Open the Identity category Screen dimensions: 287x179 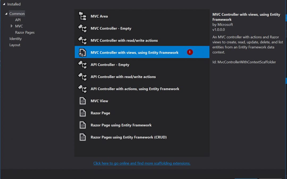pos(15,39)
